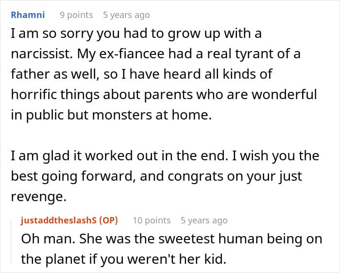Screen dimensions: 340x273
Task: Click the reply line starting Oh man
Action: coord(171,239)
